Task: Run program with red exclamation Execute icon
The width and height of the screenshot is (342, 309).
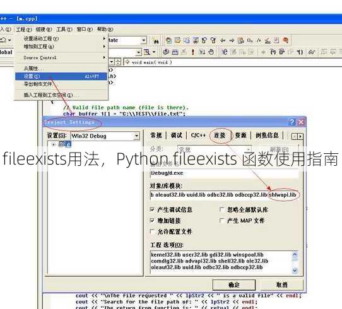Action: [193, 52]
